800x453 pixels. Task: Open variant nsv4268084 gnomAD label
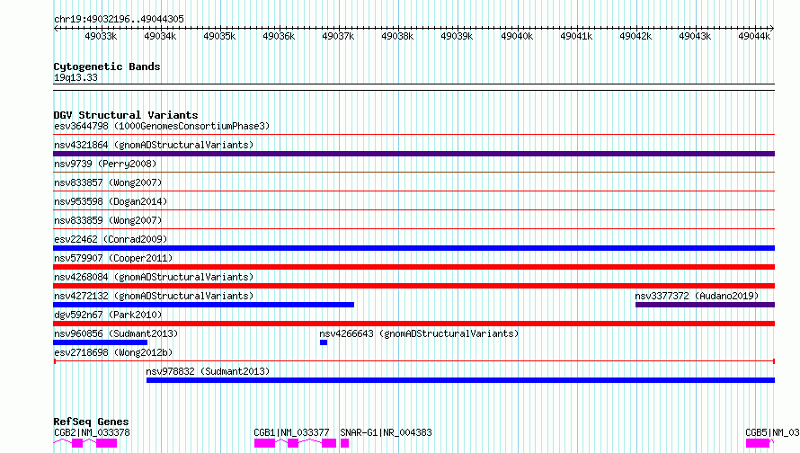click(154, 277)
